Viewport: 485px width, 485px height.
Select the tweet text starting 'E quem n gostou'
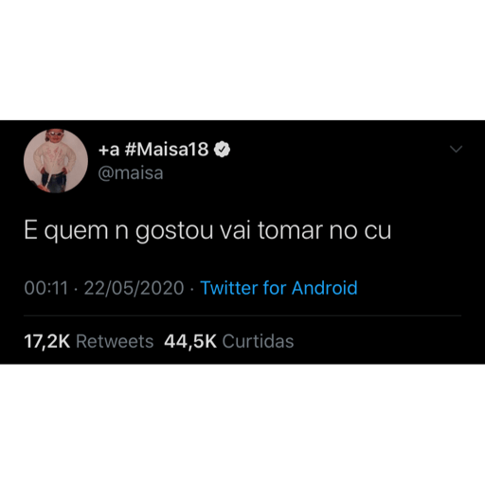[207, 231]
